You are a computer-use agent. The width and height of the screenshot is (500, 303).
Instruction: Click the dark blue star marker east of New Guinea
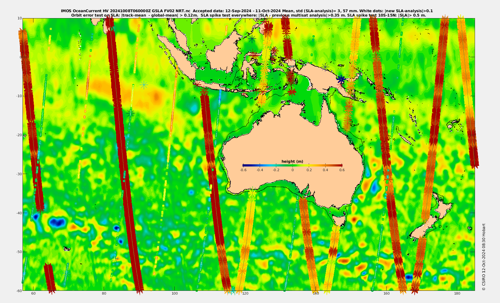(x=341, y=79)
